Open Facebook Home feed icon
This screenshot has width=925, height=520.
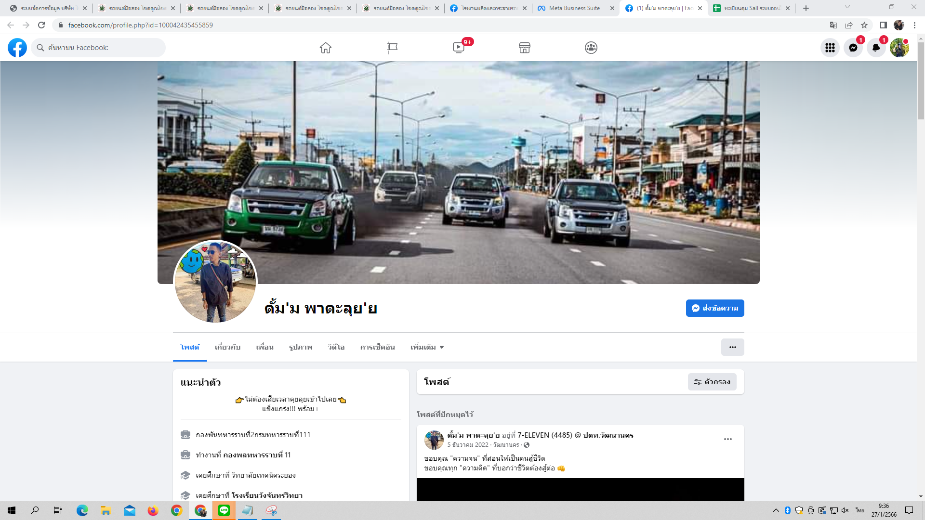click(326, 48)
